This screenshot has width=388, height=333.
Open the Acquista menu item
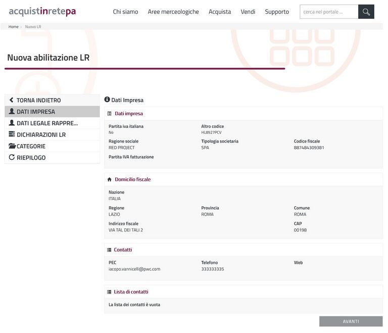tap(220, 12)
